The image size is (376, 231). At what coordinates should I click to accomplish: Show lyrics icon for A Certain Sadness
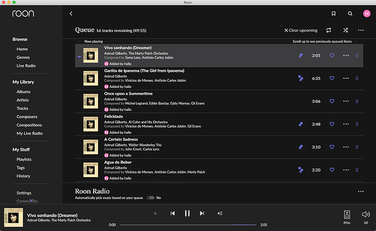click(x=300, y=147)
